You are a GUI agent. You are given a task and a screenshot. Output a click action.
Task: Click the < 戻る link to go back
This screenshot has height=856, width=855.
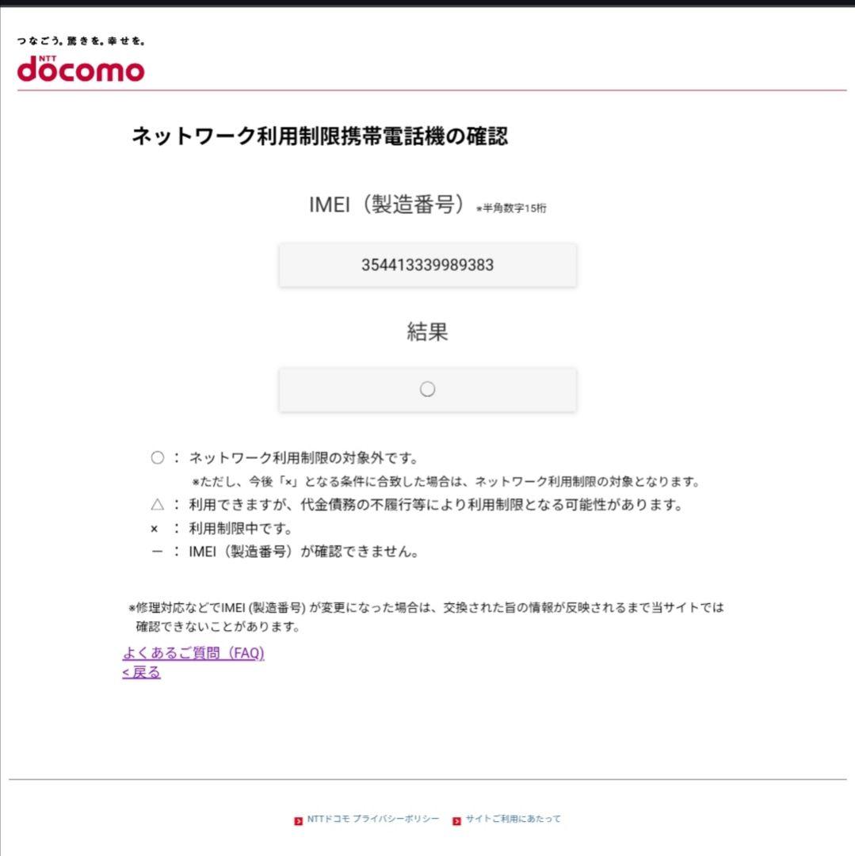coord(140,671)
